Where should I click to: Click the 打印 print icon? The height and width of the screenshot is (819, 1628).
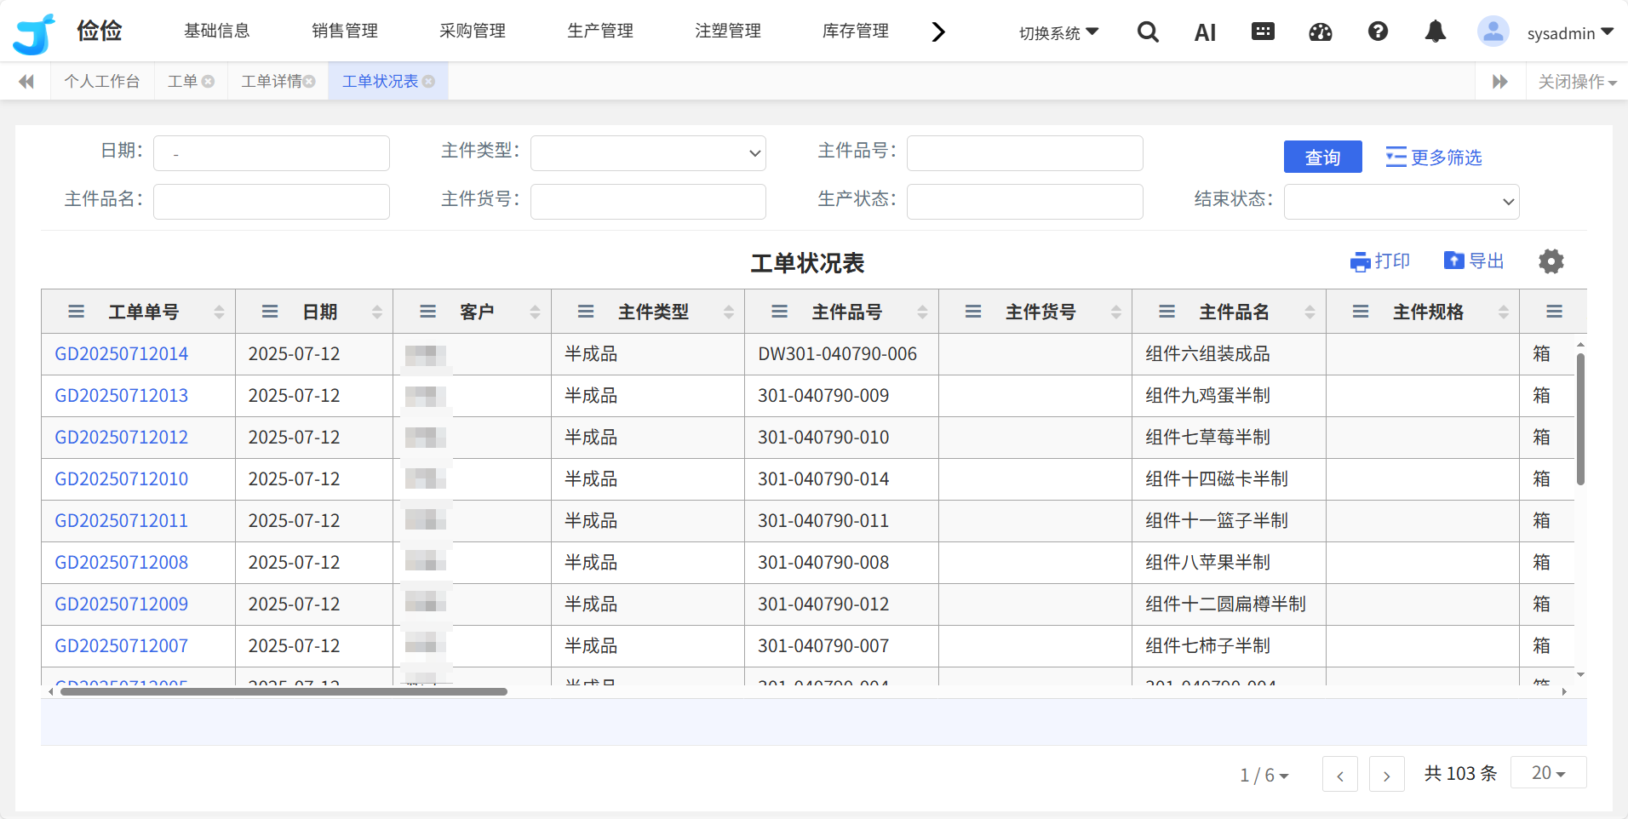[x=1380, y=261]
